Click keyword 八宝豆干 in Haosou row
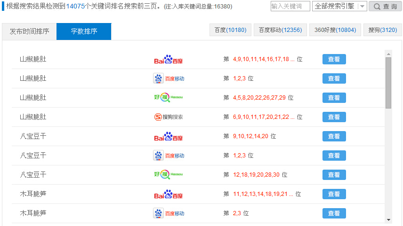 click(x=33, y=175)
